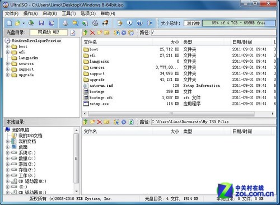The image size is (280, 205).
Task: Click the Compress ISO toolbar icon
Action: 76,23
